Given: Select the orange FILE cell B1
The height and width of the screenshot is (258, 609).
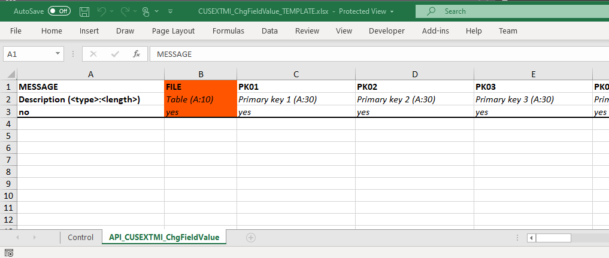Looking at the screenshot, I should click(x=201, y=87).
